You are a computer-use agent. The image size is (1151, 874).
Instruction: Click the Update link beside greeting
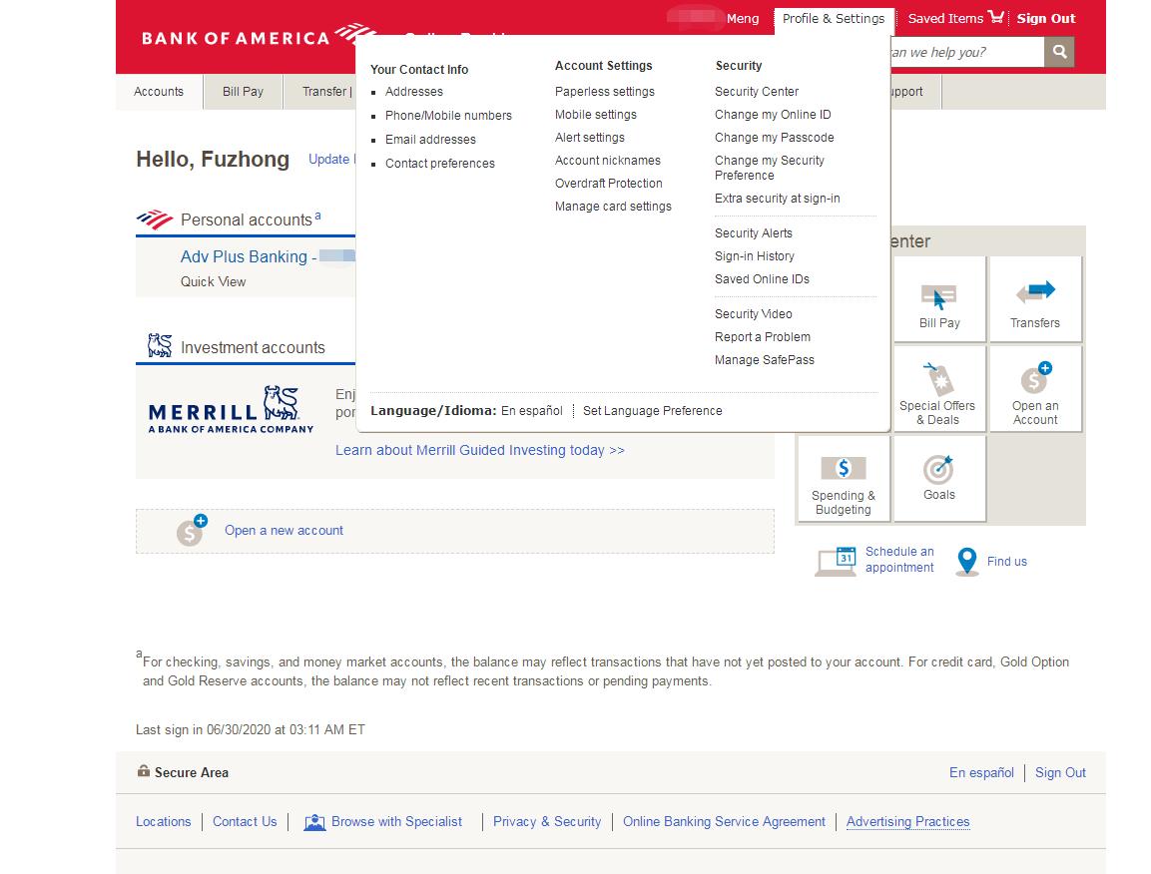click(330, 160)
